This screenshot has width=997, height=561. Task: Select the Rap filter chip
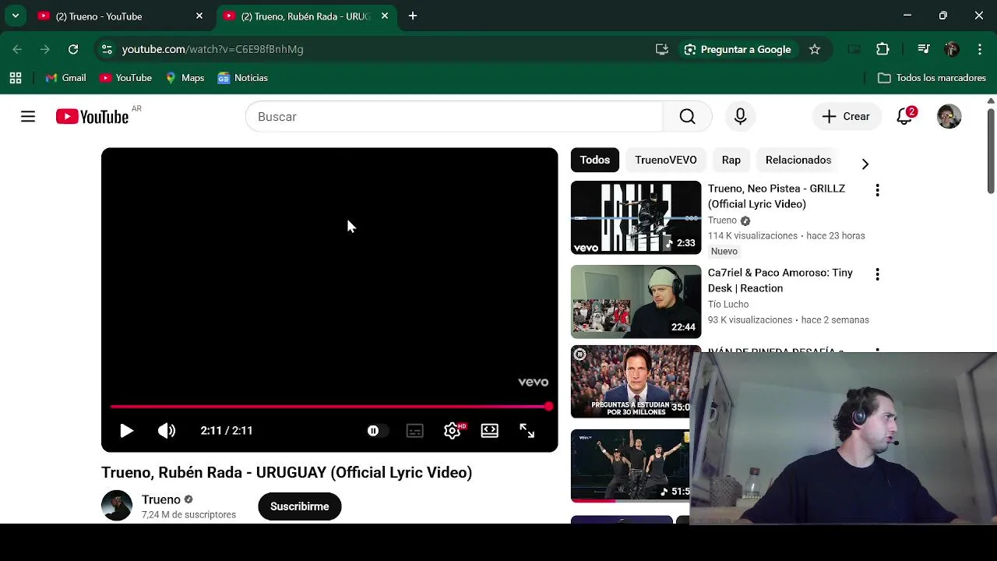tap(731, 160)
